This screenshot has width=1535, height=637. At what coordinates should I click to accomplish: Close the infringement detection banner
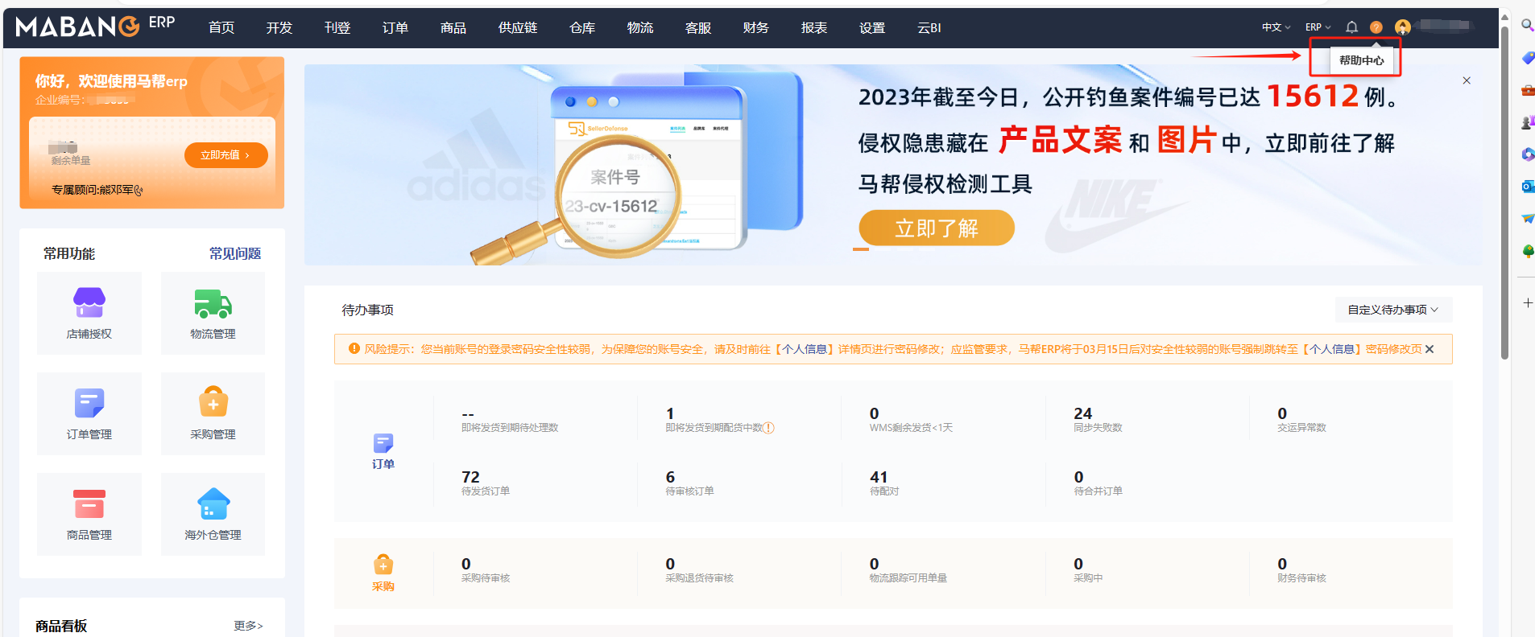1467,80
